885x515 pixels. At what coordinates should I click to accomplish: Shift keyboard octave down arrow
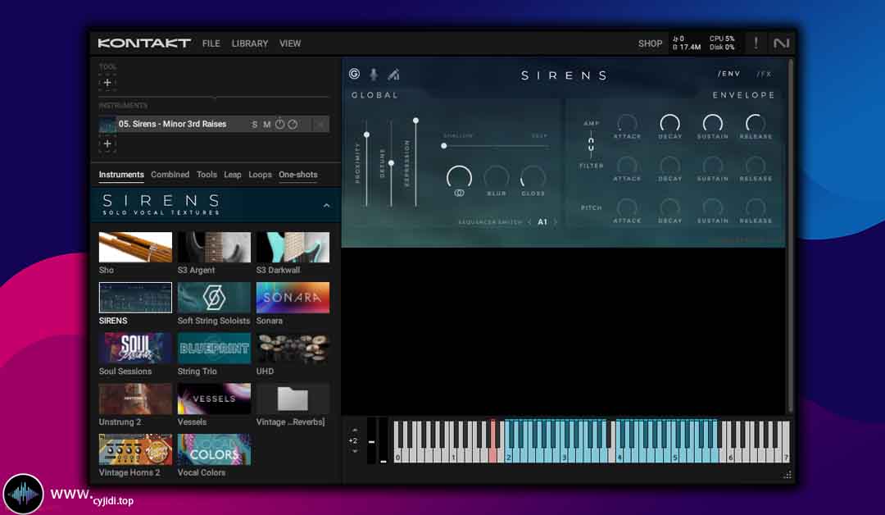(x=354, y=451)
